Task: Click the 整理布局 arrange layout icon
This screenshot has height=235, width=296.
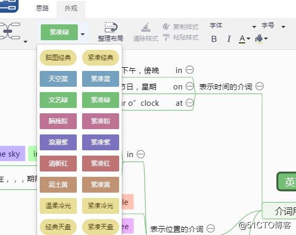Action: coord(111,28)
